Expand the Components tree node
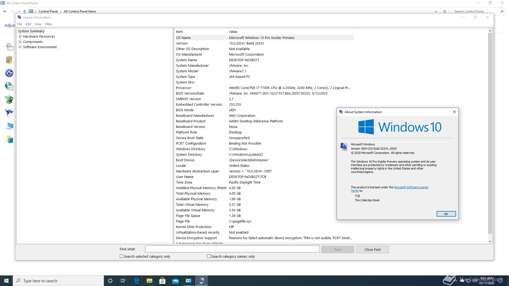 pyautogui.click(x=20, y=42)
